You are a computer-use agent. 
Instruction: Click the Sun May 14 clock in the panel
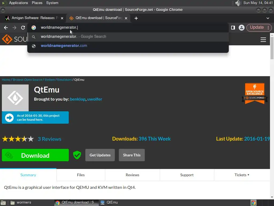point(258,3)
